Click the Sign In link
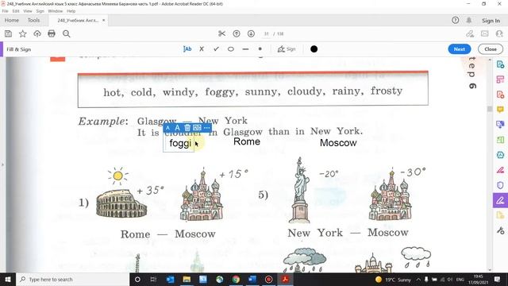The height and width of the screenshot is (286, 508). tap(491, 21)
